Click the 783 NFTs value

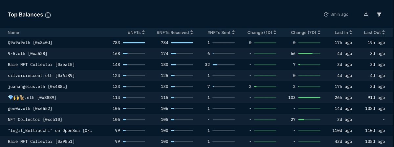click(x=116, y=43)
